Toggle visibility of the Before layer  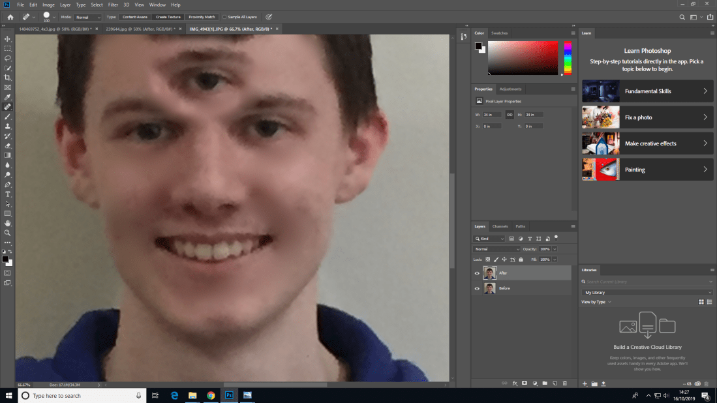[x=477, y=288]
